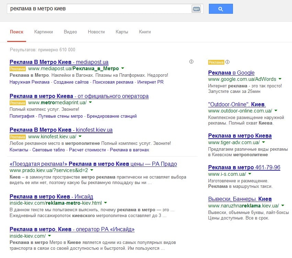Follow the 'Реклама в вагонах' sitelink
292x258 pixels.
point(130,150)
